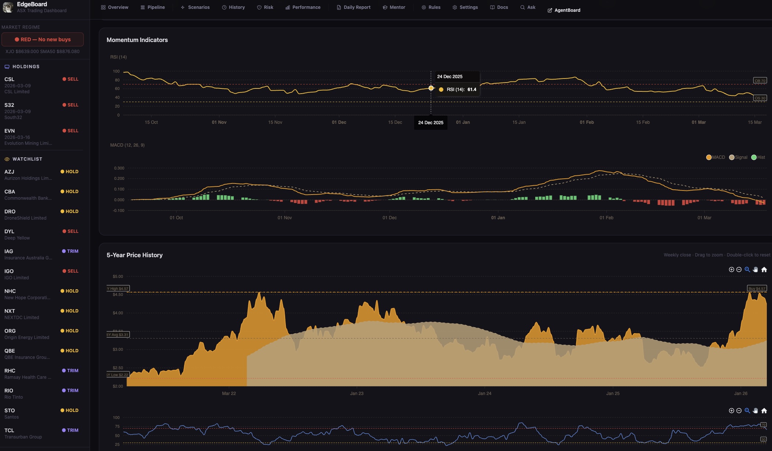Collapse the WATCHLIST section in the sidebar
The image size is (772, 451).
[x=27, y=159]
